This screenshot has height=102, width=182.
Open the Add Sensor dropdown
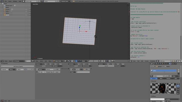(57, 66)
